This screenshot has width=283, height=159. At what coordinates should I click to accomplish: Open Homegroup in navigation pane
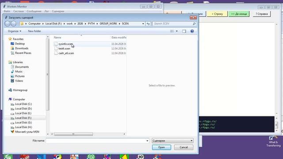(20, 90)
